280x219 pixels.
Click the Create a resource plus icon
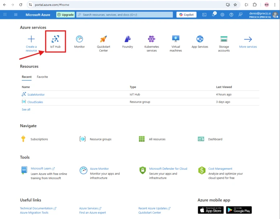click(31, 39)
